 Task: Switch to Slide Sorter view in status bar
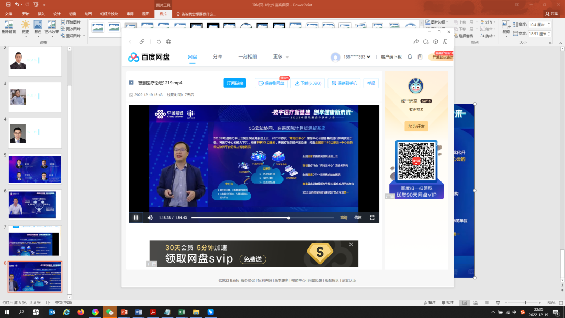pyautogui.click(x=476, y=303)
